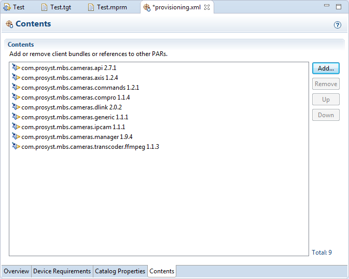Image resolution: width=349 pixels, height=279 pixels.
Task: Click the bundle icon beside cameras.manager 1.9.4
Action: click(x=16, y=137)
